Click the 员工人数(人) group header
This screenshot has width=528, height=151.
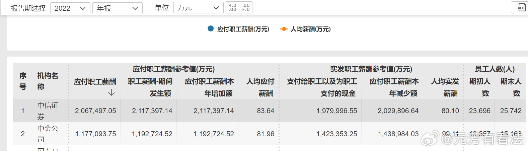pyautogui.click(x=495, y=69)
